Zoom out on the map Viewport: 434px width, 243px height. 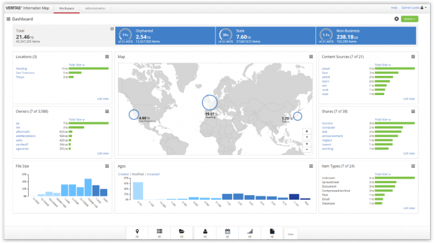click(x=307, y=150)
